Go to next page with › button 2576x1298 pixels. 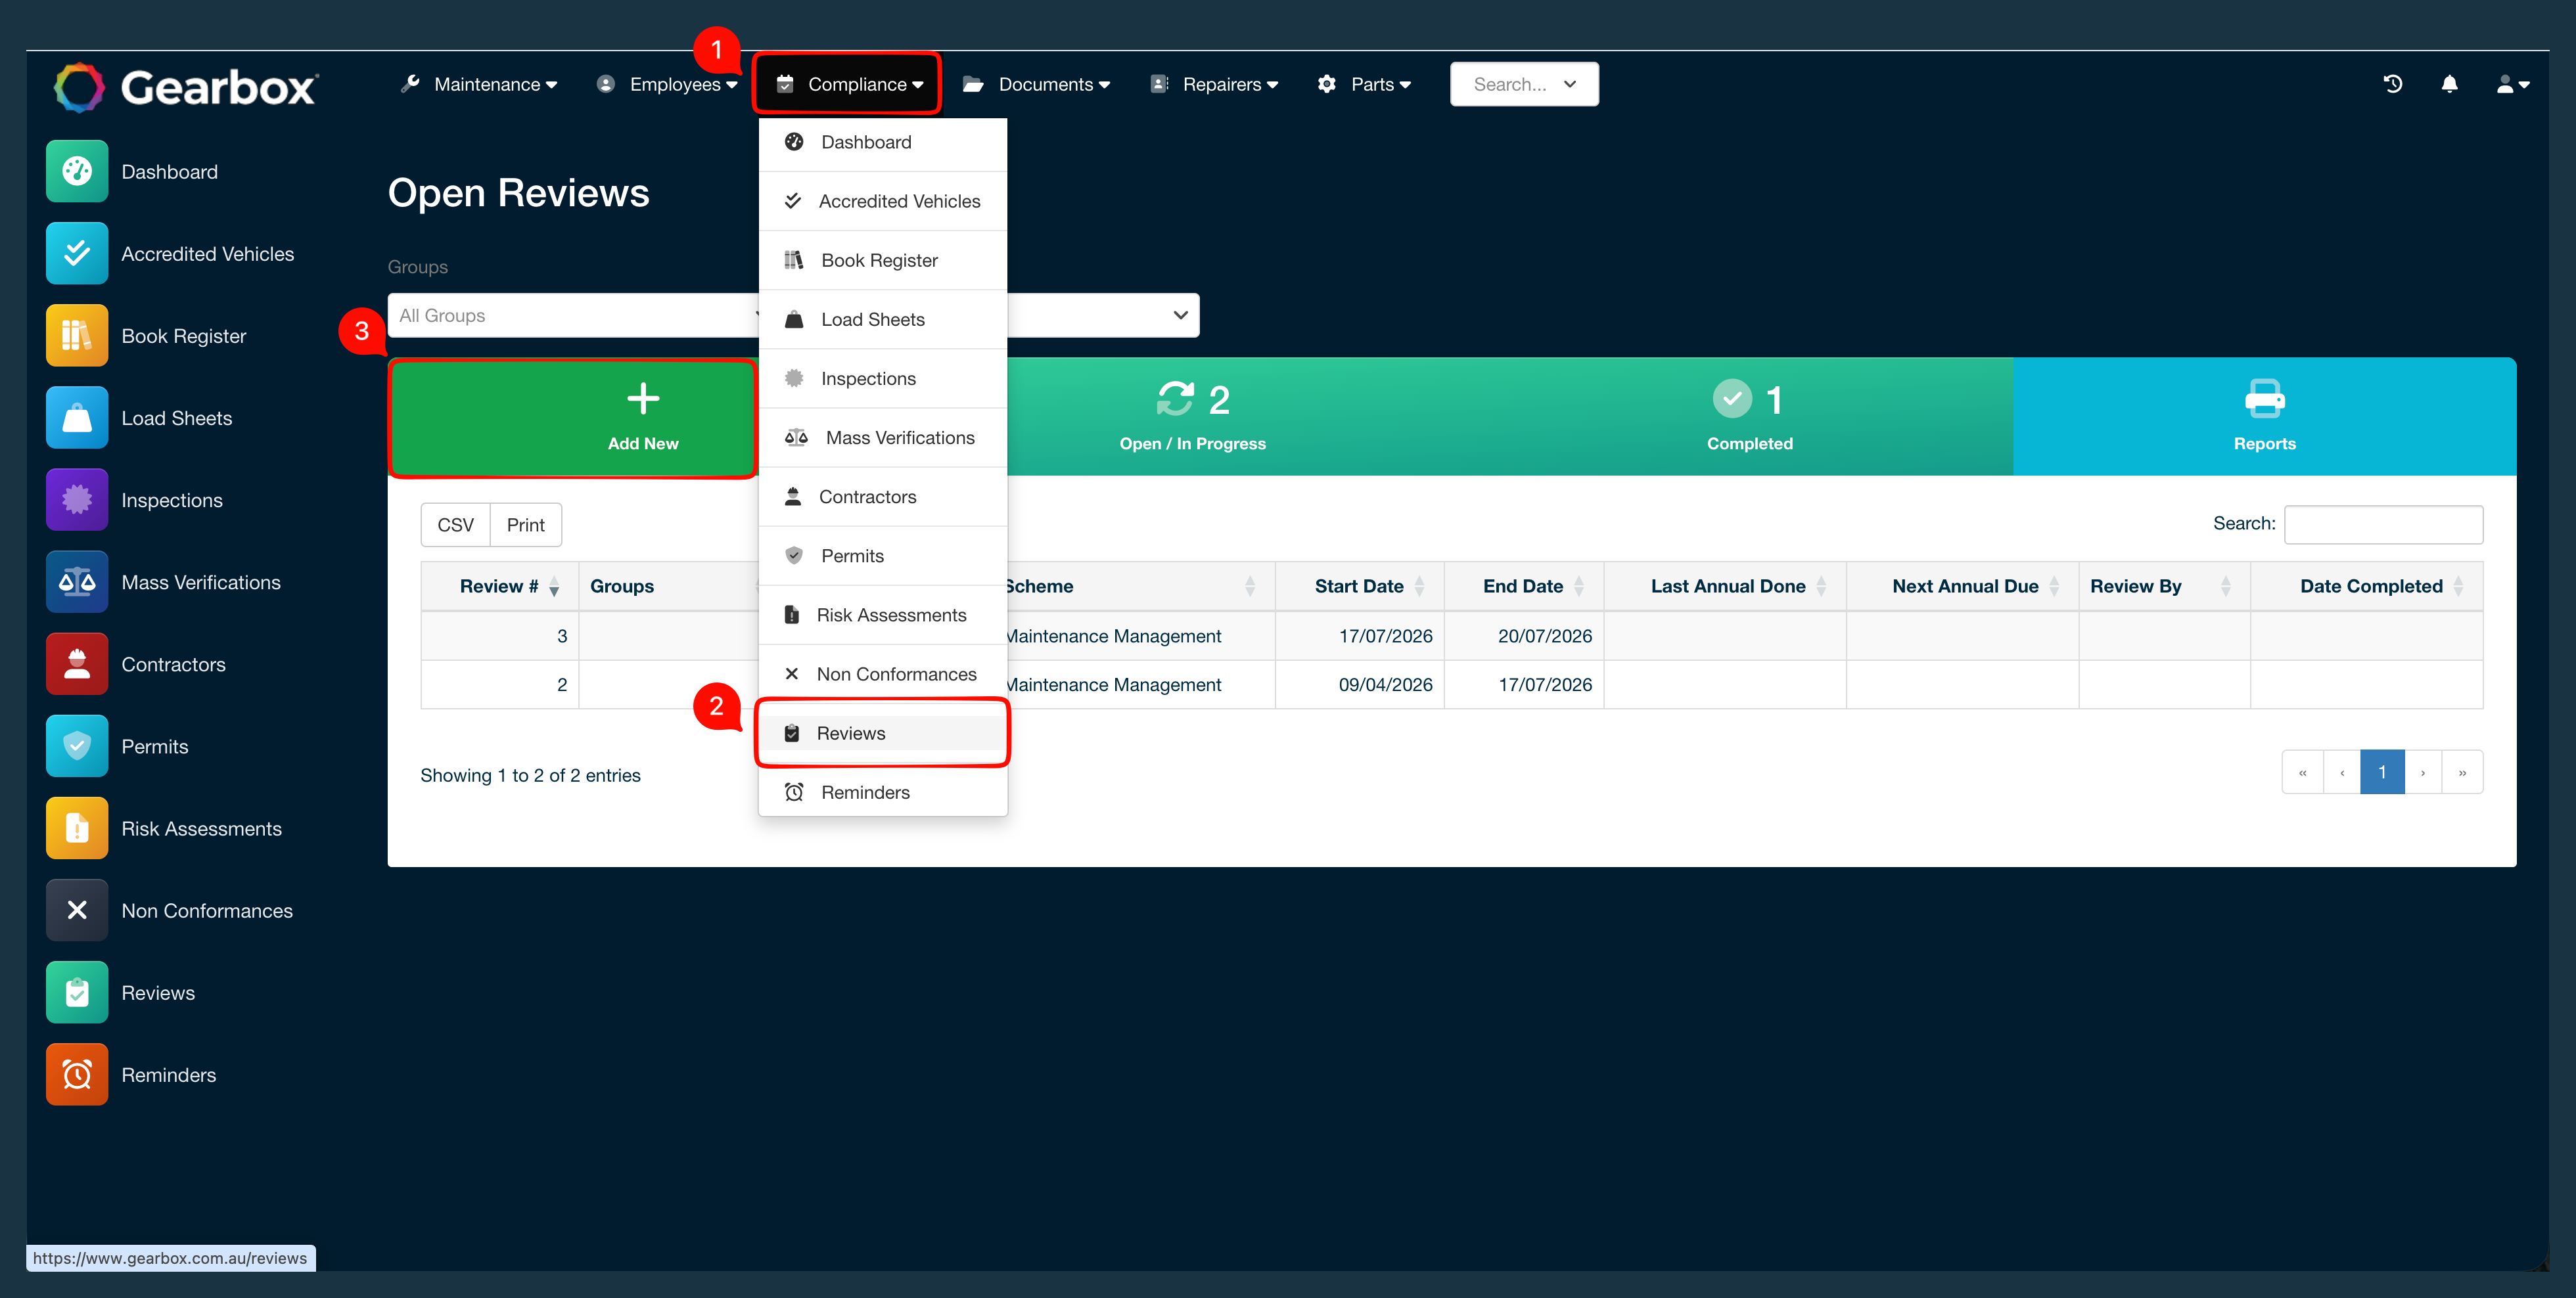pos(2423,772)
